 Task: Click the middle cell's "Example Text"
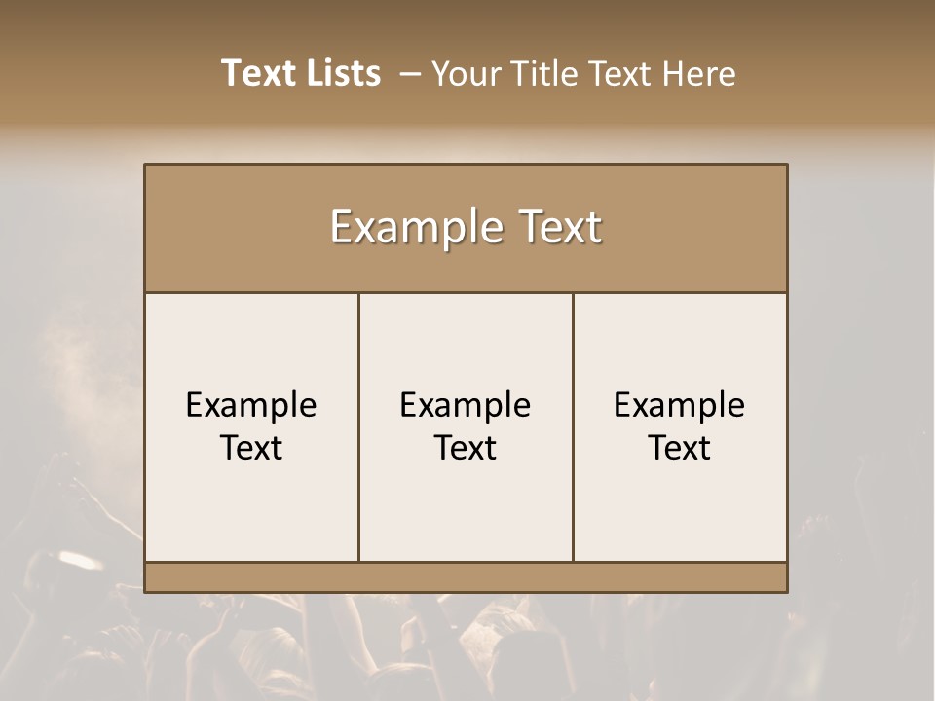pyautogui.click(x=466, y=426)
